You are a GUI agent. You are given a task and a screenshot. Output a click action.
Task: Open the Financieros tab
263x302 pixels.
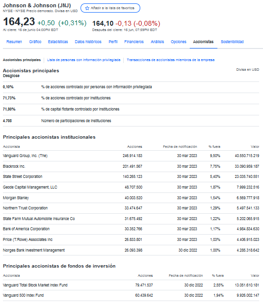coord(134,42)
